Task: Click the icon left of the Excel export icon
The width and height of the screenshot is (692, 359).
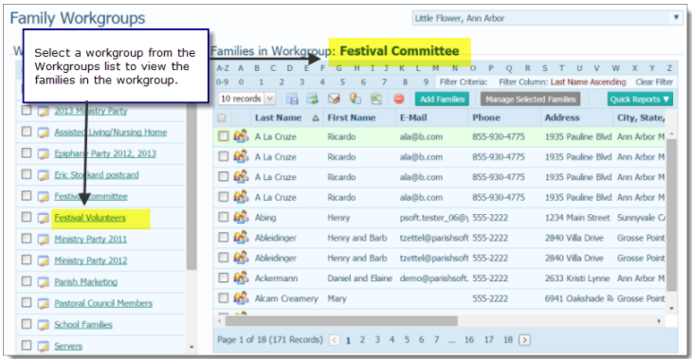Action: coord(355,99)
